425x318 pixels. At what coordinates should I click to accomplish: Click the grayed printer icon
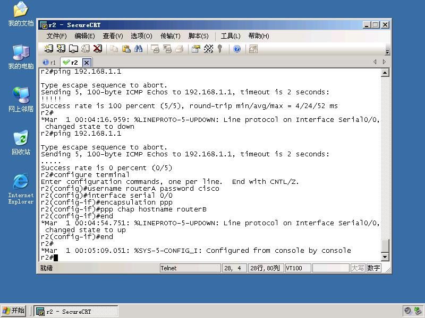tap(180, 49)
